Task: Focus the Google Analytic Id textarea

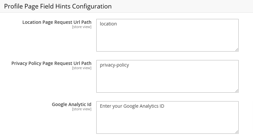Action: point(167,117)
